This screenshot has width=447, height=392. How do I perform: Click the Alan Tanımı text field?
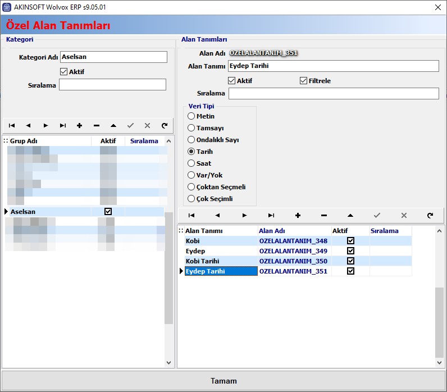coord(333,66)
